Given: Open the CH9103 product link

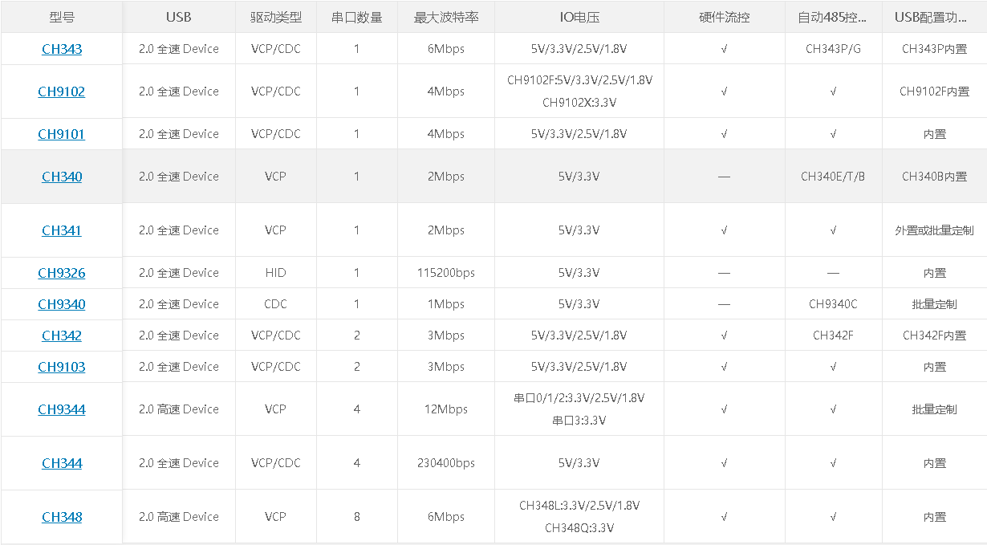Looking at the screenshot, I should (62, 367).
